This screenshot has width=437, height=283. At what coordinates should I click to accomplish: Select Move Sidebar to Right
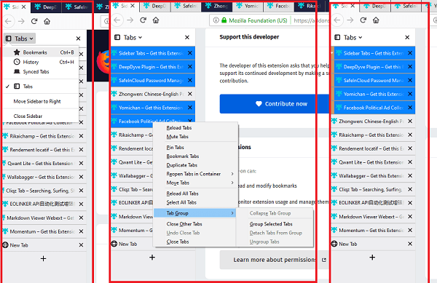41,101
